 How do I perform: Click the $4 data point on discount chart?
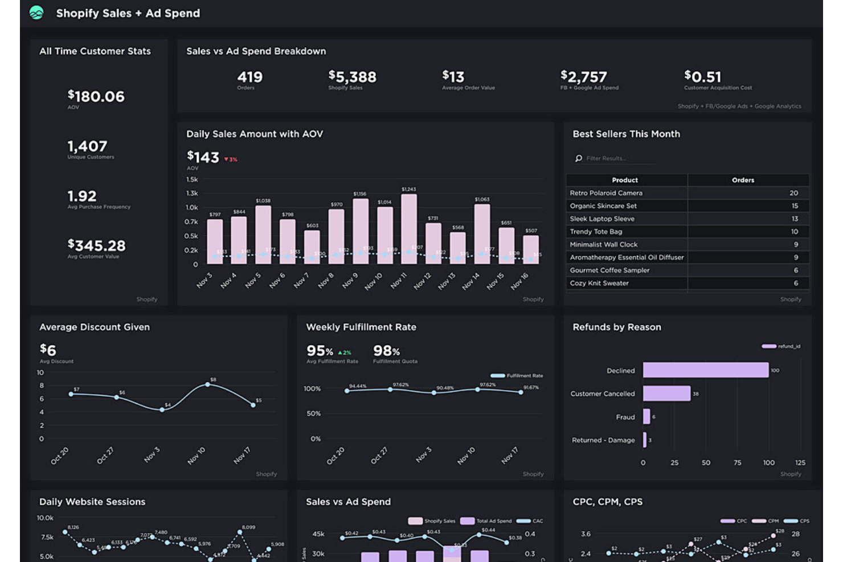point(162,409)
